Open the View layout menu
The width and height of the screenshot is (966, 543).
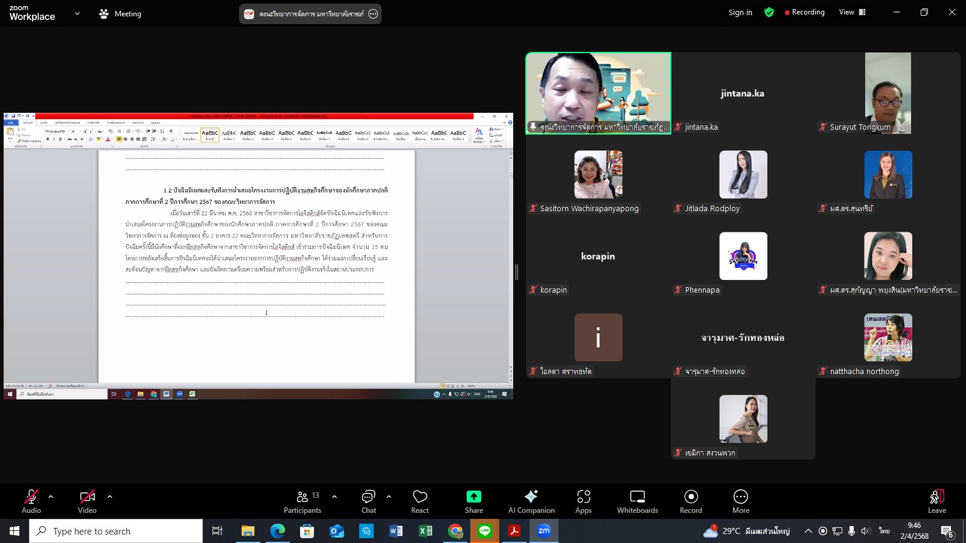[852, 12]
